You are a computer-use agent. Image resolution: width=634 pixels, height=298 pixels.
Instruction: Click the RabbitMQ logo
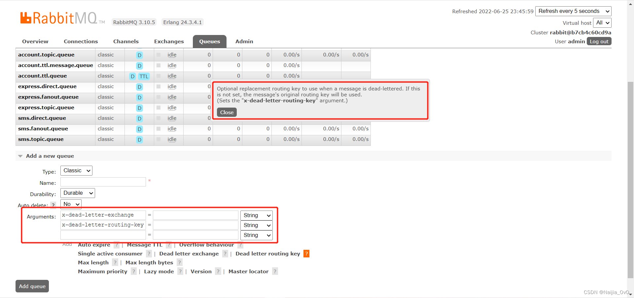[62, 18]
